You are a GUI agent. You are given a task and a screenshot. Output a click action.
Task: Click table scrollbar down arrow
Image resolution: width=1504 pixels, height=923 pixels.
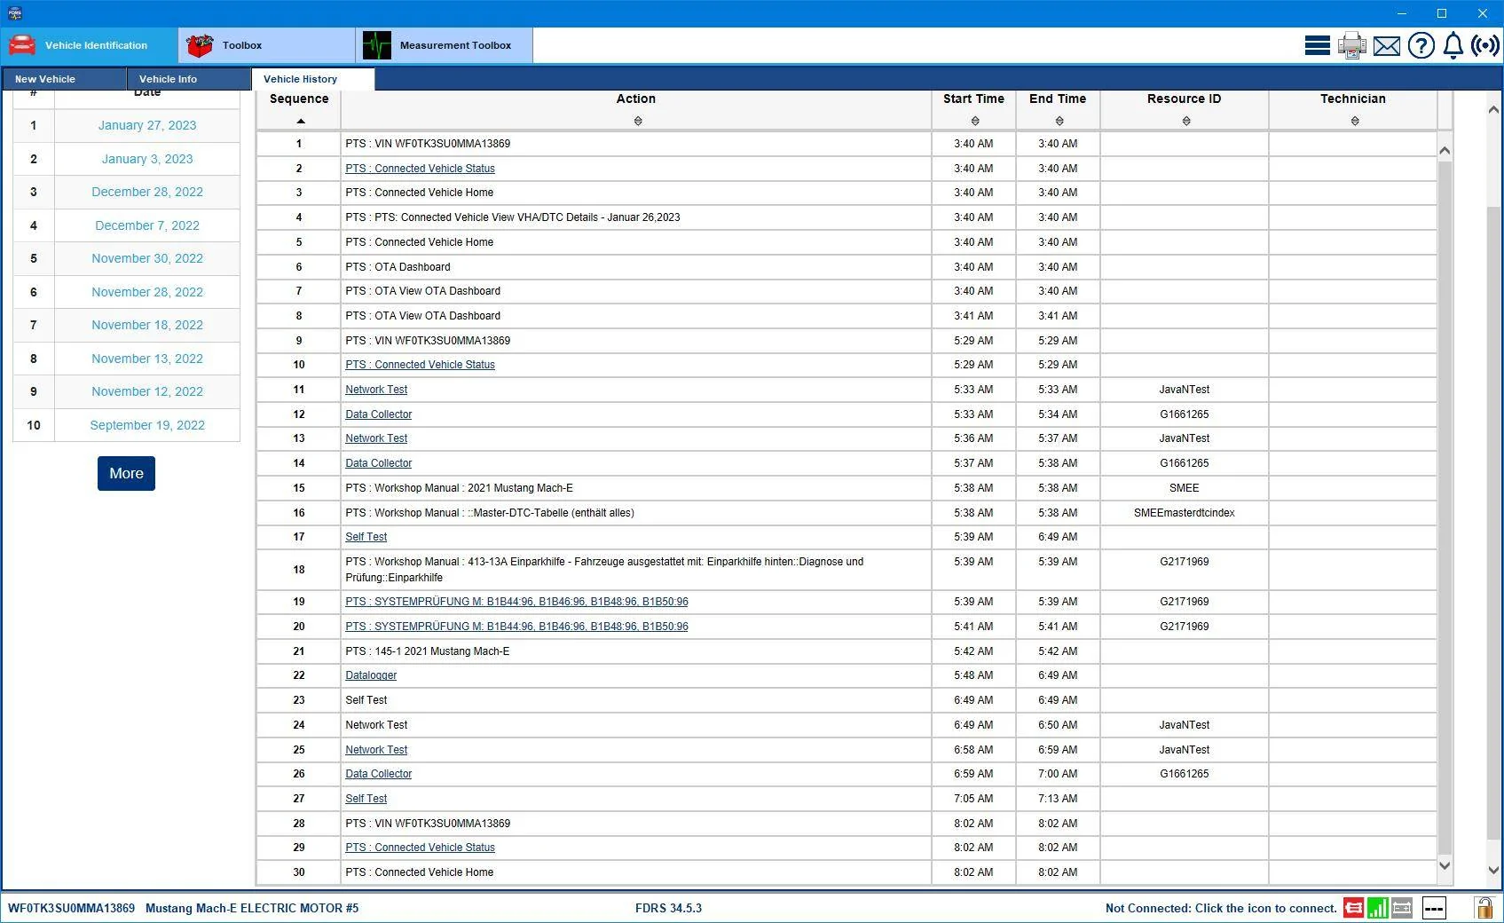tap(1445, 865)
